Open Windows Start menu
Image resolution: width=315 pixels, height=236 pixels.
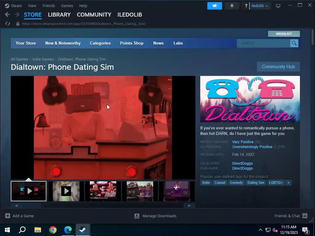[x=7, y=230]
